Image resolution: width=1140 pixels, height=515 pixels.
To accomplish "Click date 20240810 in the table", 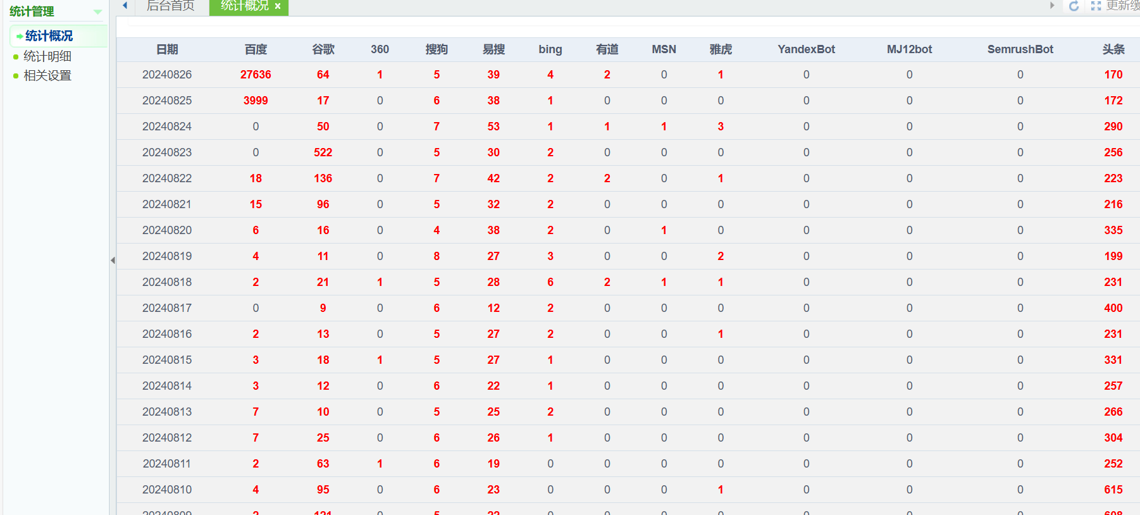I will [x=167, y=490].
